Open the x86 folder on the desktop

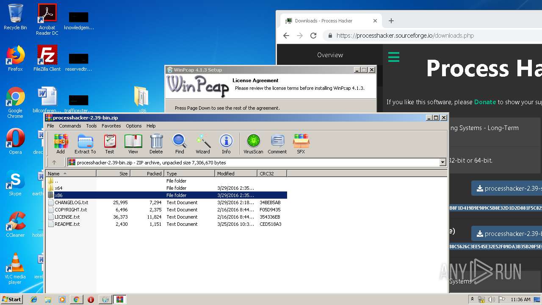tap(142, 100)
